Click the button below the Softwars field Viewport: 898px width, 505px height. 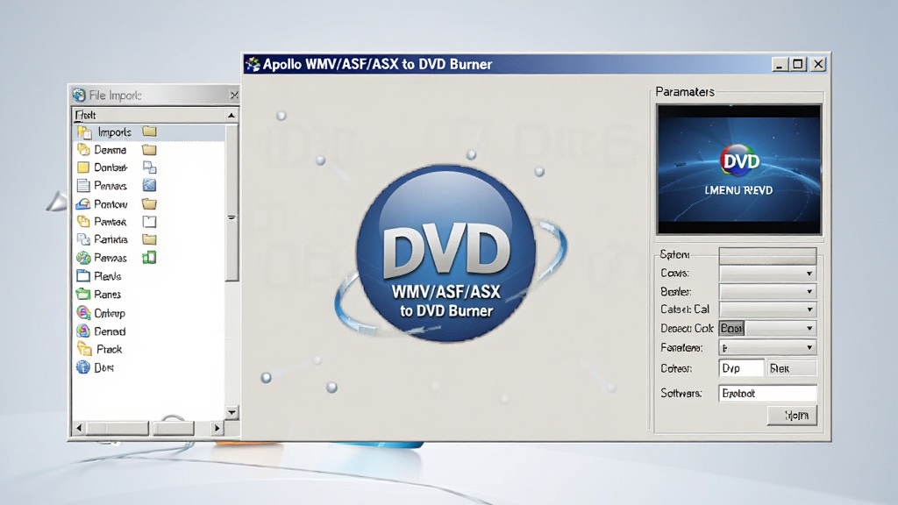[x=792, y=415]
